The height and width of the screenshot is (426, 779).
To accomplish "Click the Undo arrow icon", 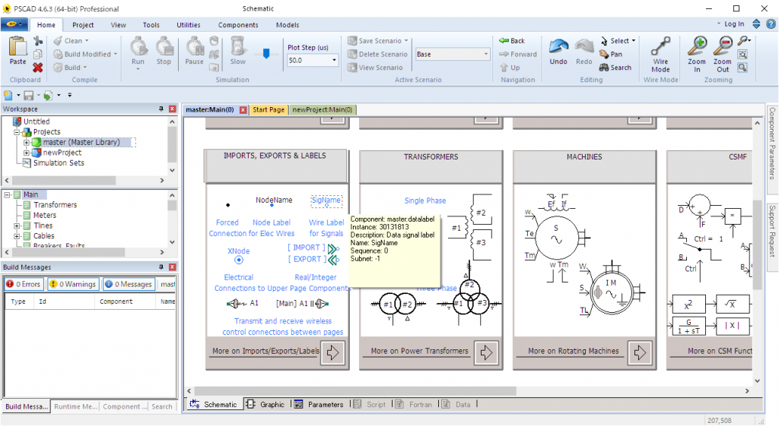I will pos(558,50).
